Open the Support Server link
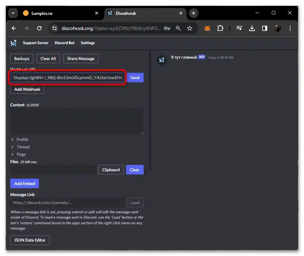304x256 pixels. [x=35, y=43]
